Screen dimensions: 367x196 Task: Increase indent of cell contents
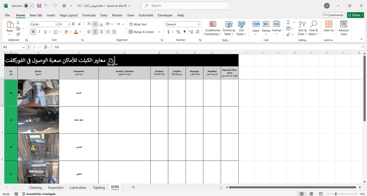coord(114,32)
